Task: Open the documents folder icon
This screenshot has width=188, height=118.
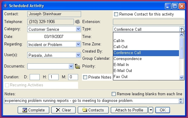Action: 77,66
